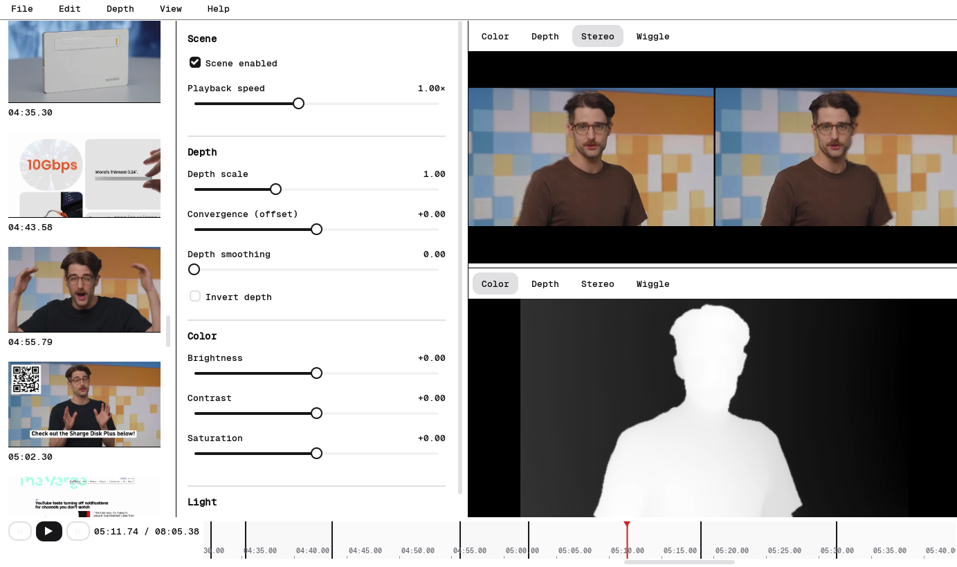Select QR code scene thumbnail at 05:02.30
This screenshot has height=567, width=957.
click(x=84, y=405)
